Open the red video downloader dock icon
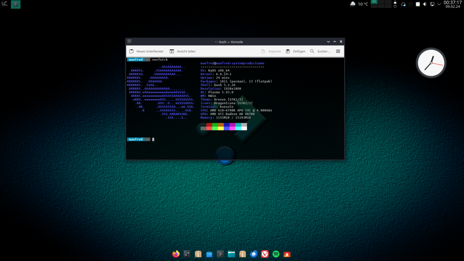464x261 pixels. click(x=287, y=254)
